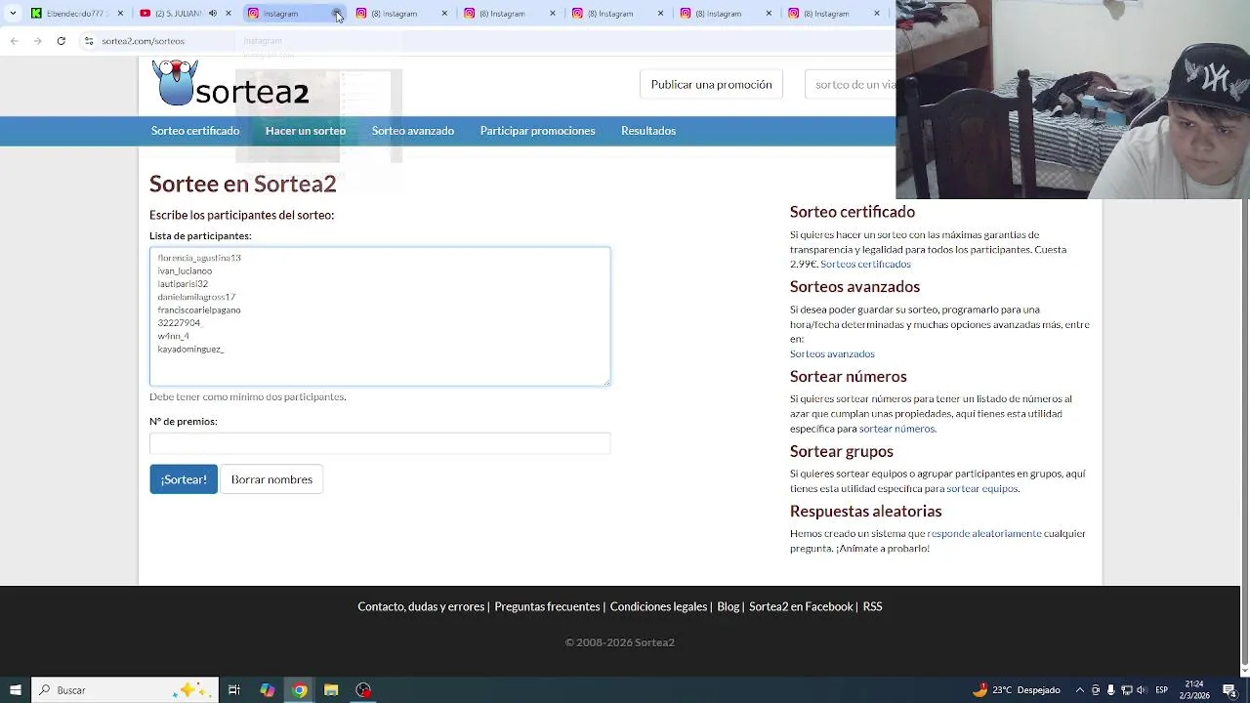Open Contacto, dudas y errores footer link
Viewport: 1250px width, 703px height.
coord(421,607)
